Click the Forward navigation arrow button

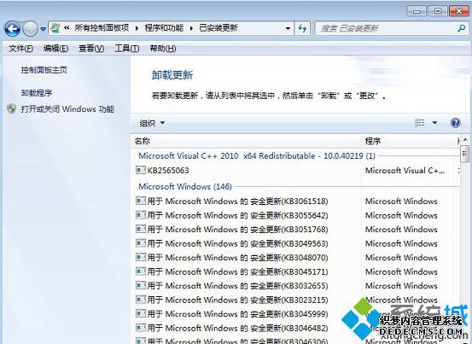pyautogui.click(x=31, y=29)
